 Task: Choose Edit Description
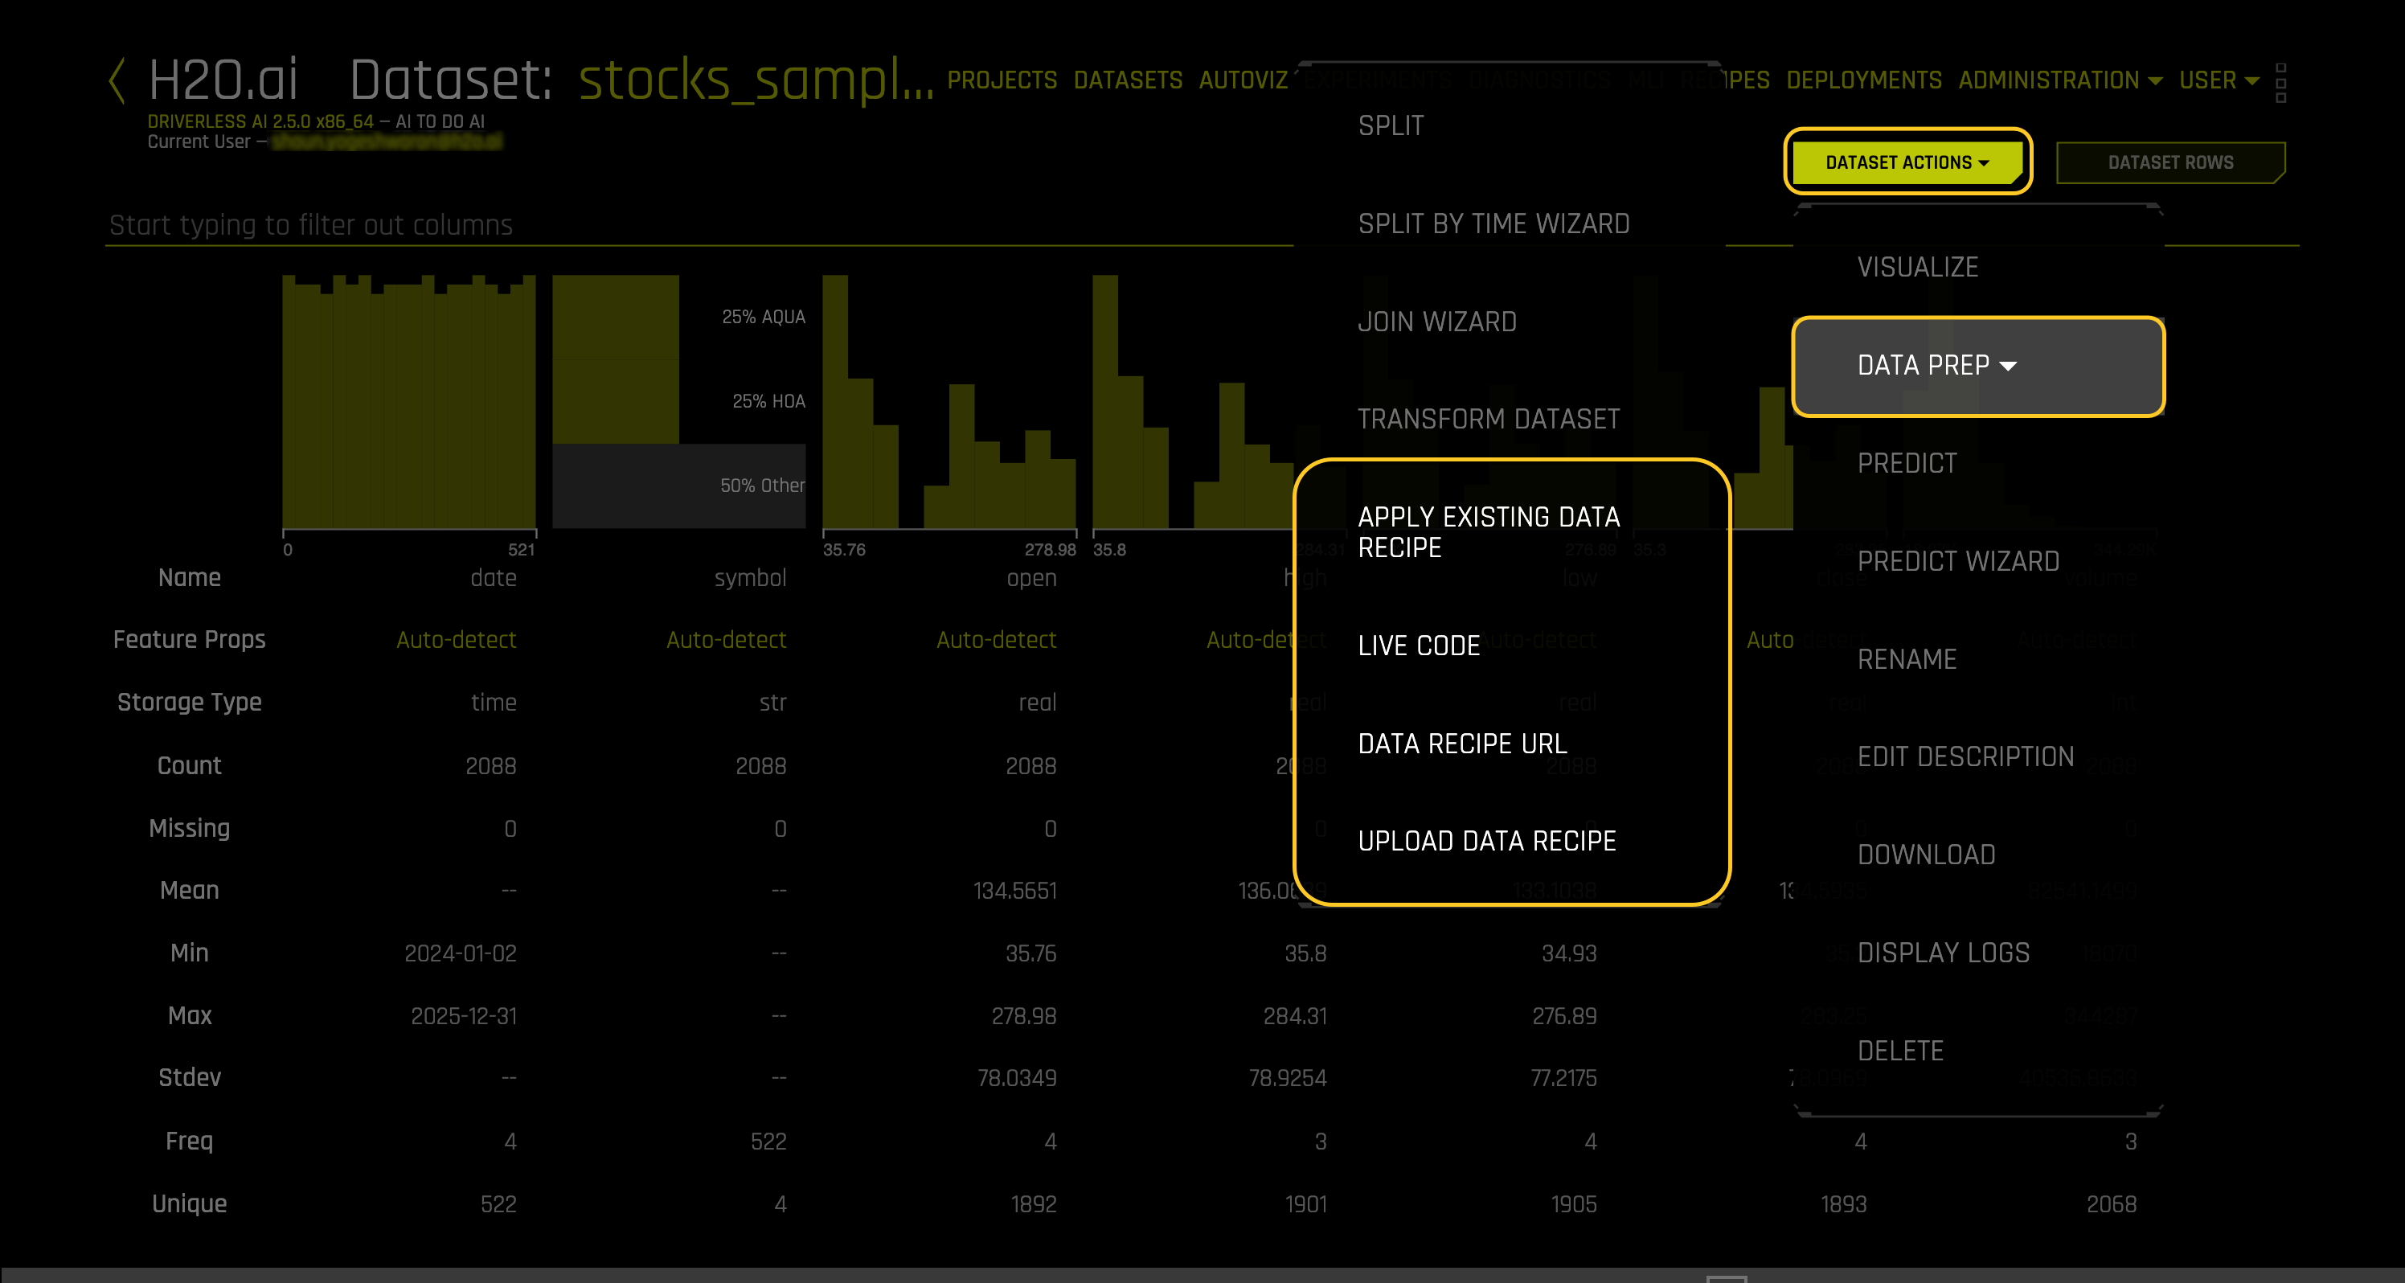pyautogui.click(x=1965, y=757)
